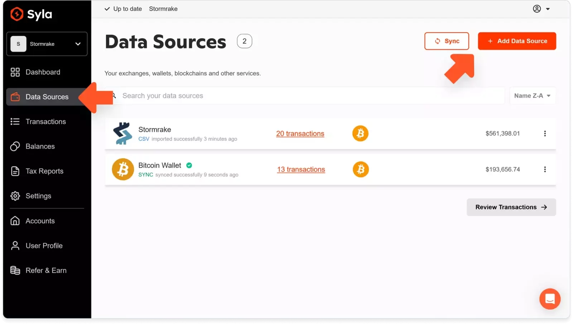Open Refer & Earn page
573x324 pixels.
(46, 271)
